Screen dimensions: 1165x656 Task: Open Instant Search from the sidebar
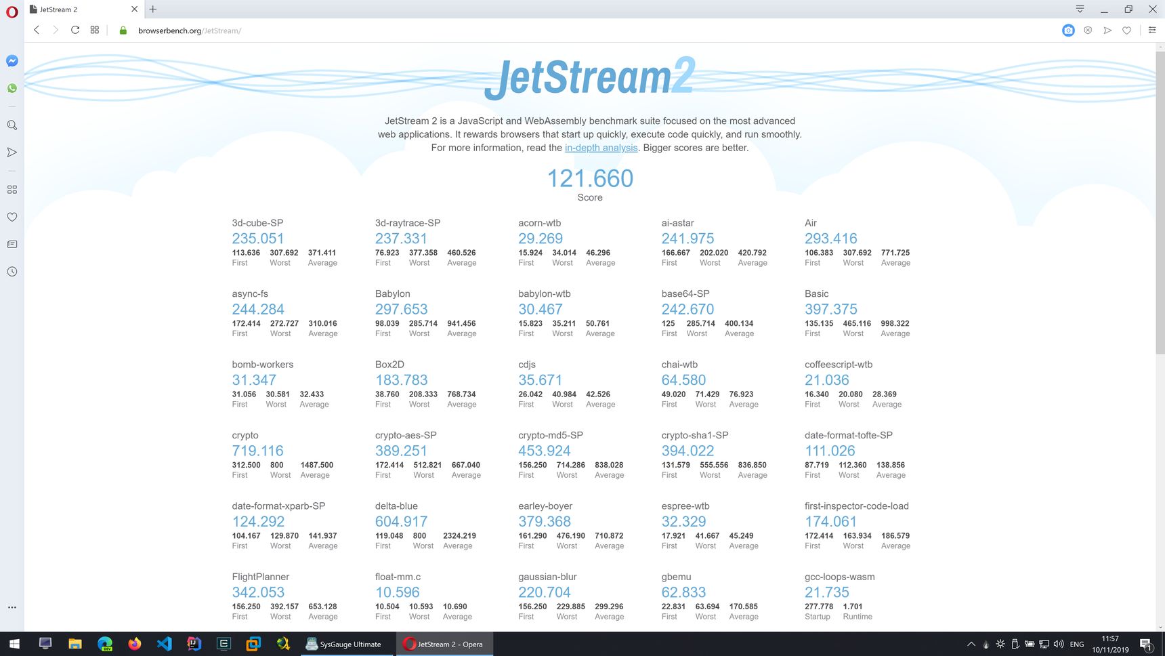pos(12,125)
